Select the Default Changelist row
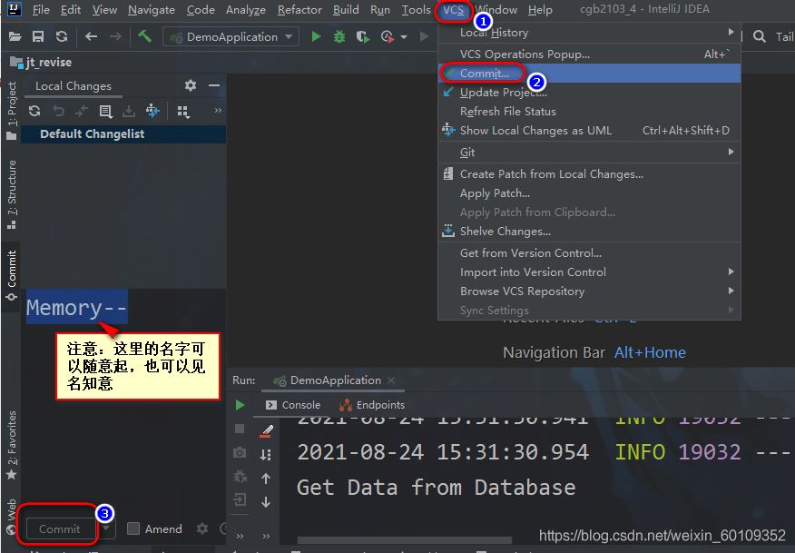Screen dimensions: 795x553 pyautogui.click(x=123, y=134)
